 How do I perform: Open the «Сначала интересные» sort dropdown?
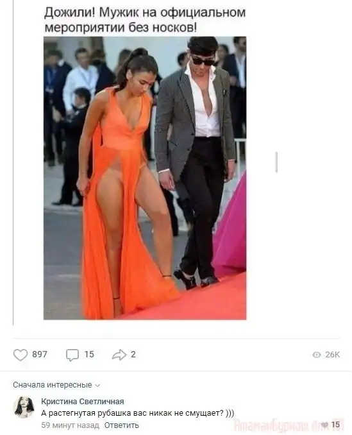56,385
